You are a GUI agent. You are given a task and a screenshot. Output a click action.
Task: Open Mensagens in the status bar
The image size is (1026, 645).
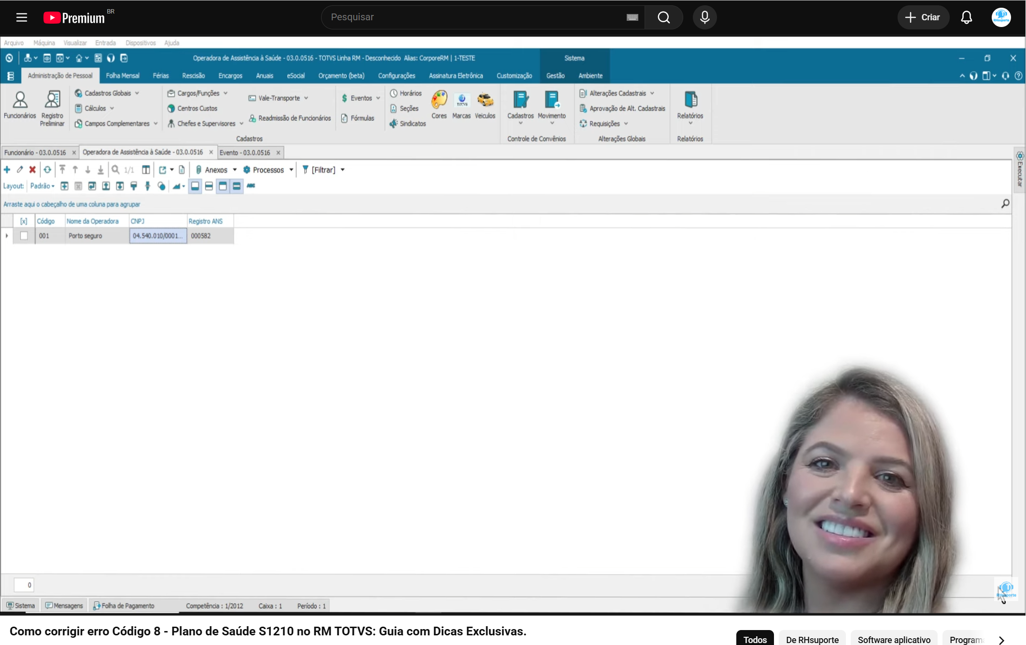pos(64,606)
